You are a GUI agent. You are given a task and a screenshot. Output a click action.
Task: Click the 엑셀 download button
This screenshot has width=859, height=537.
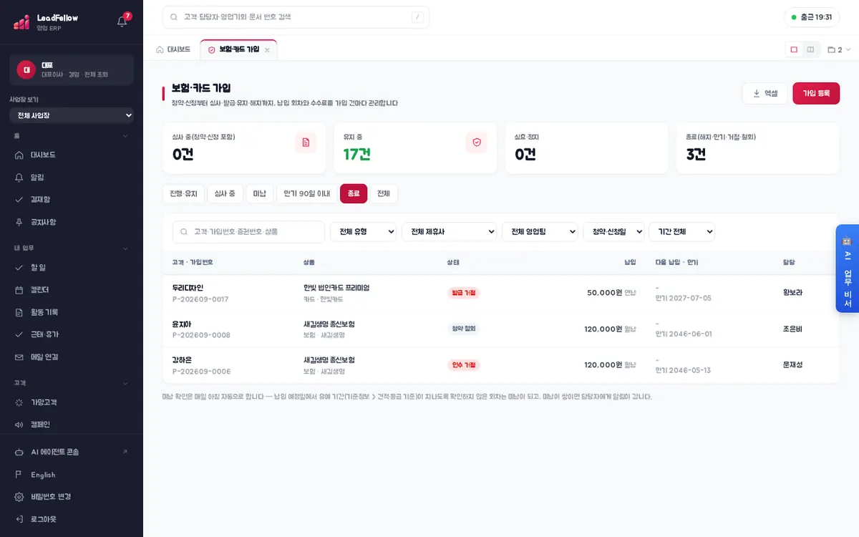click(765, 93)
